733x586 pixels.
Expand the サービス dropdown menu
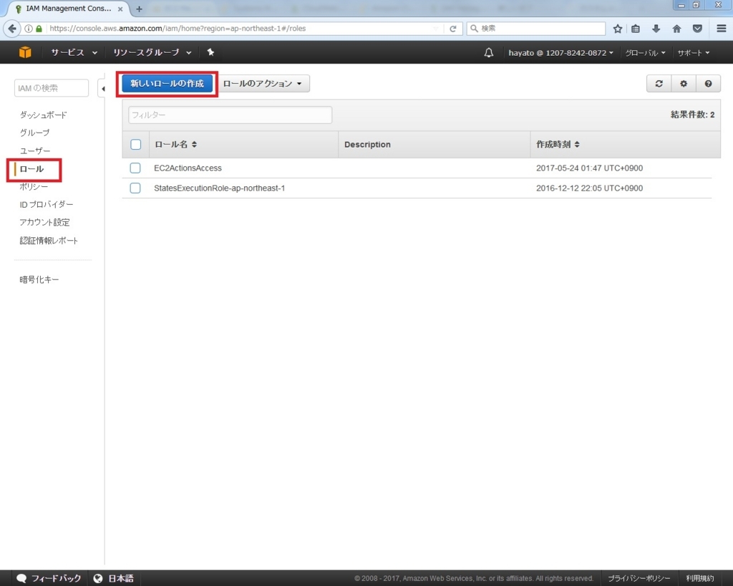click(x=74, y=52)
